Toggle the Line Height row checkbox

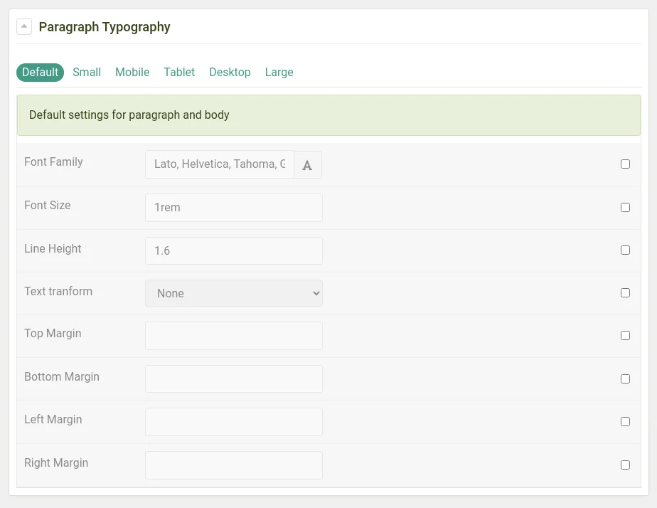625,250
